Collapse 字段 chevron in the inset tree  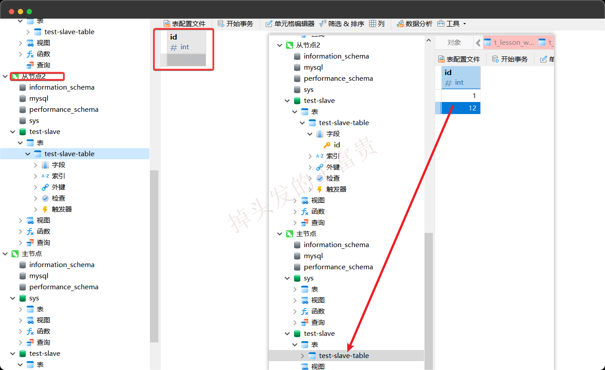pos(310,134)
